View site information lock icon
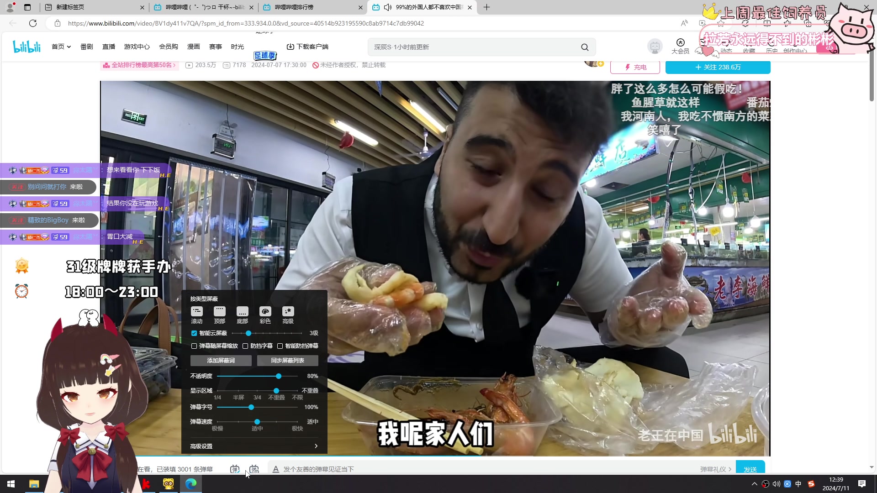The height and width of the screenshot is (493, 877). pyautogui.click(x=57, y=23)
